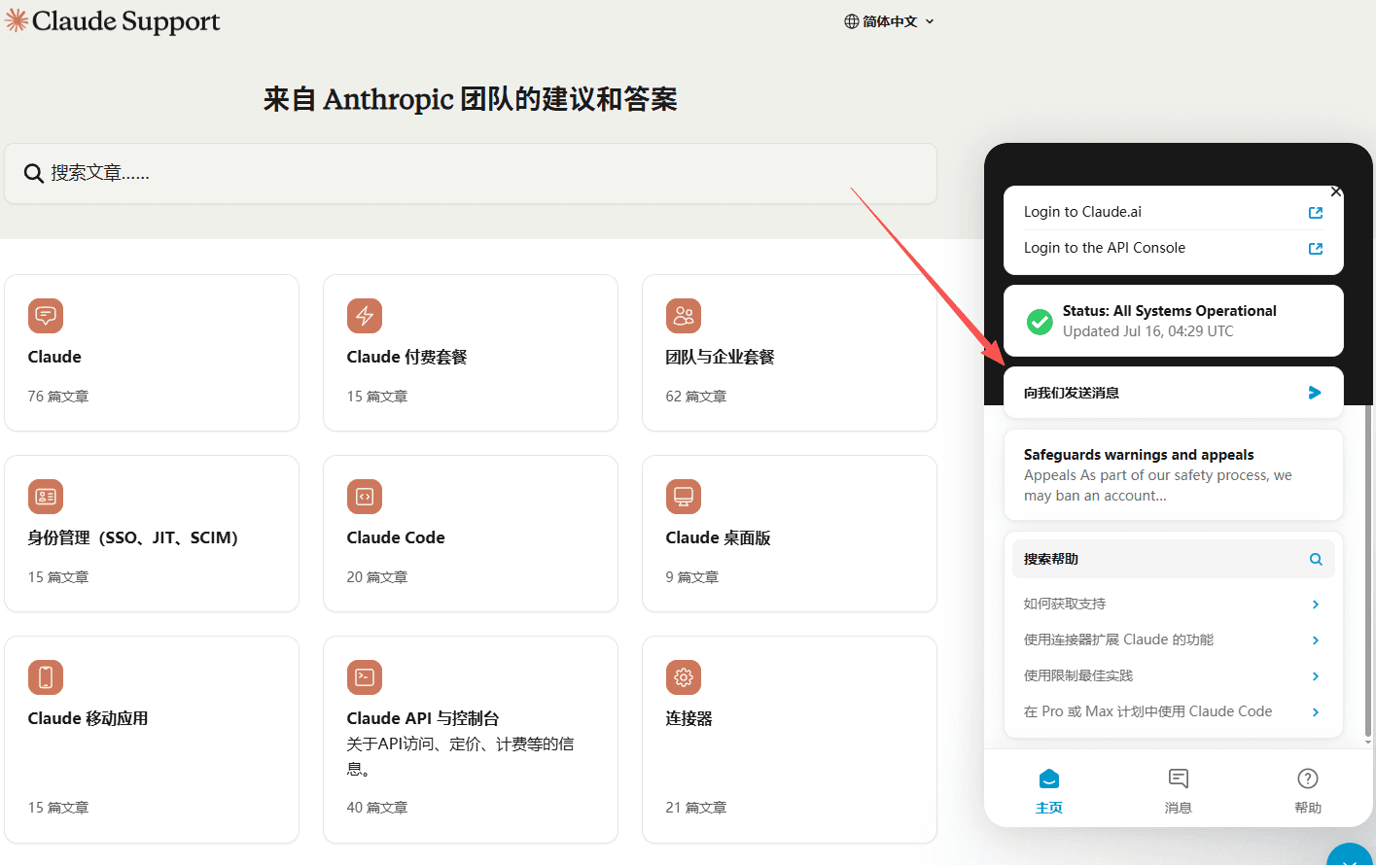Image resolution: width=1376 pixels, height=865 pixels.
Task: Switch to the 帮助 tab
Action: [1308, 790]
